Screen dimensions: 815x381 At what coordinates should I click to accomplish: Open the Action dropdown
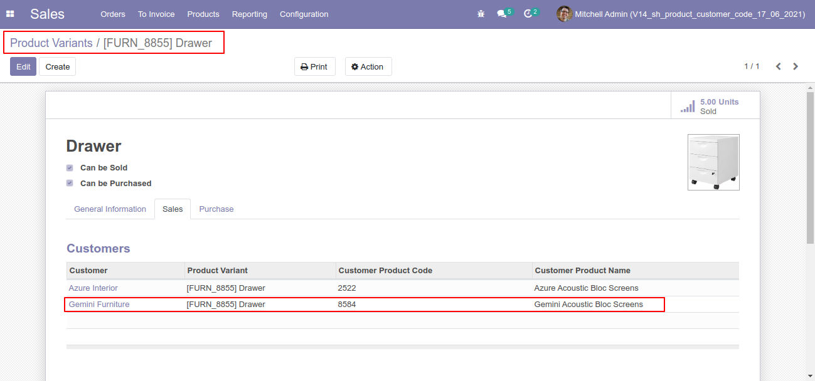368,66
